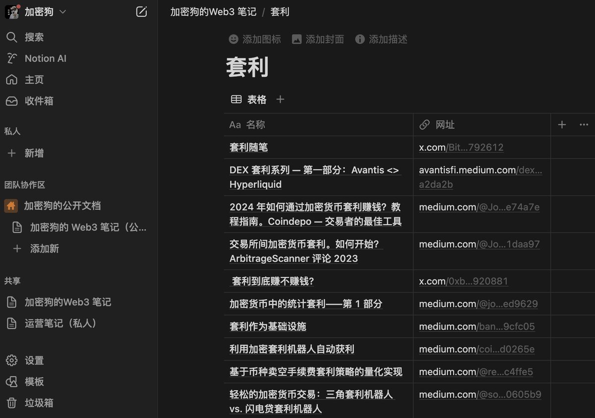This screenshot has width=595, height=418.
Task: Open link avantisfi.medium.com/dex...
Action: pos(480,177)
